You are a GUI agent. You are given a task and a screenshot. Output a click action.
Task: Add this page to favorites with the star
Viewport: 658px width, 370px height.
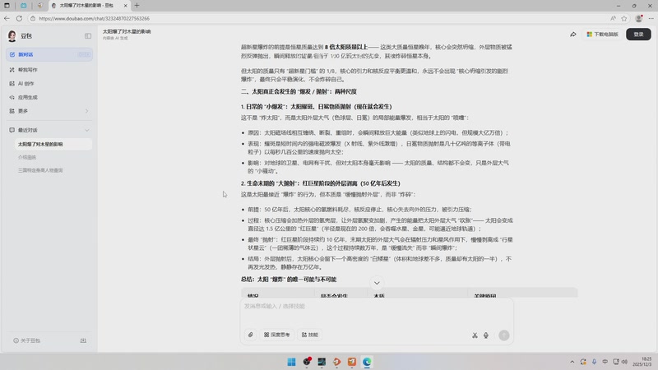click(624, 18)
